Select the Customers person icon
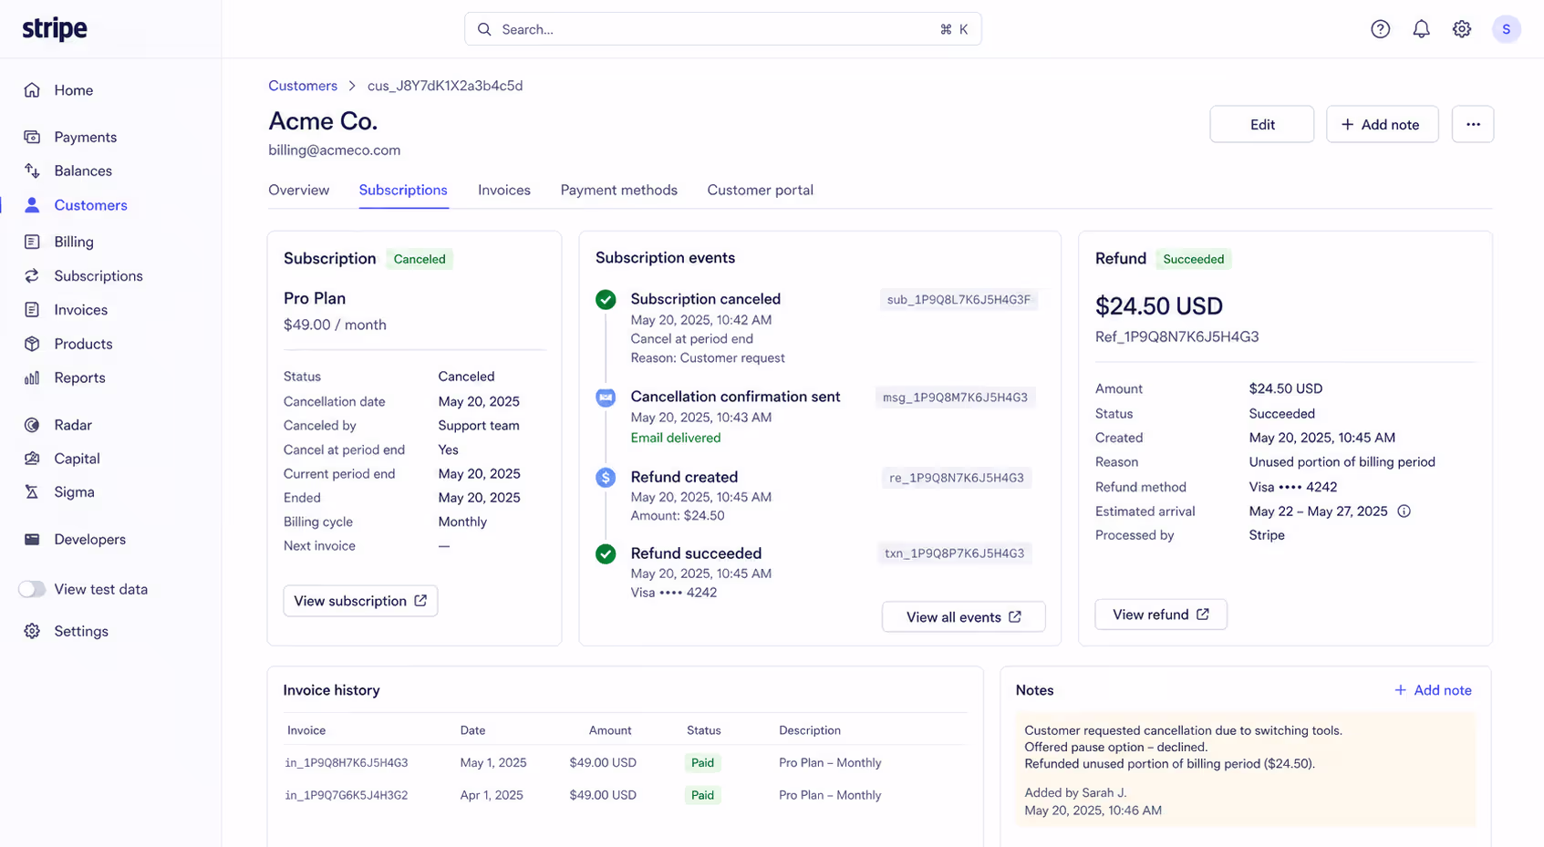1544x847 pixels. (x=32, y=205)
